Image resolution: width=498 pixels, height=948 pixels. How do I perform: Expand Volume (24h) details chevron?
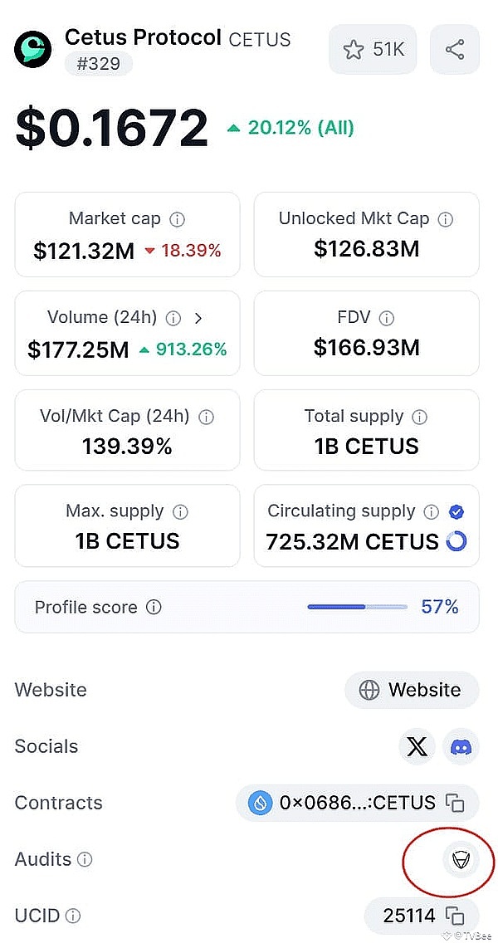(x=198, y=317)
